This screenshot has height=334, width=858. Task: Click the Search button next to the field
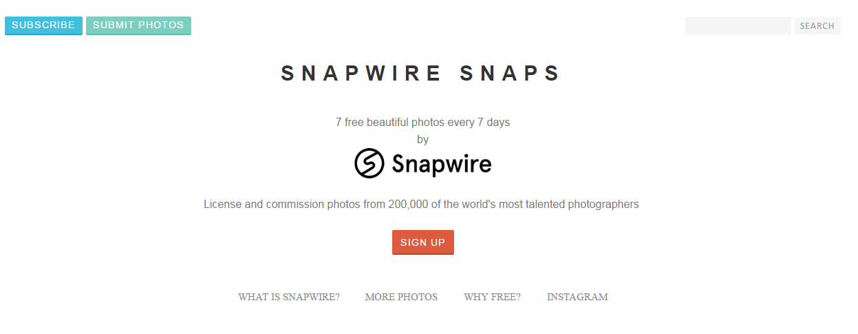(817, 25)
